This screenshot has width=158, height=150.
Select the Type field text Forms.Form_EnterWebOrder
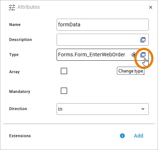(91, 55)
